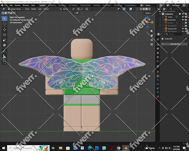Open the Scene properties tab
The height and width of the screenshot is (151, 189).
[158, 57]
